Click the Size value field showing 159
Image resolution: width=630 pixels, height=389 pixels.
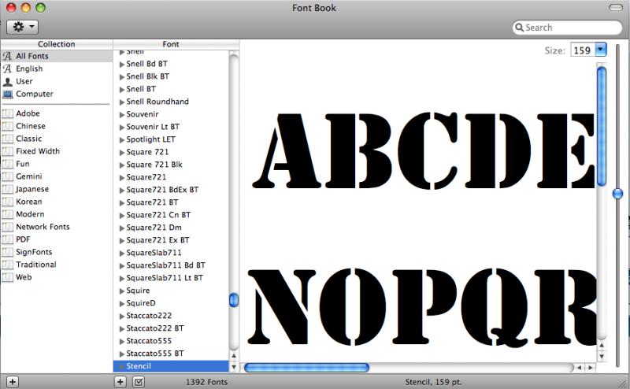point(583,50)
